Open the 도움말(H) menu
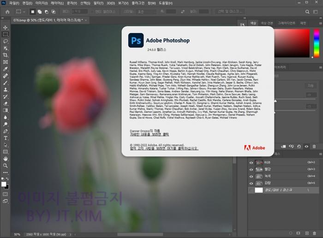Screen dimensions: 323x238 (166, 3)
